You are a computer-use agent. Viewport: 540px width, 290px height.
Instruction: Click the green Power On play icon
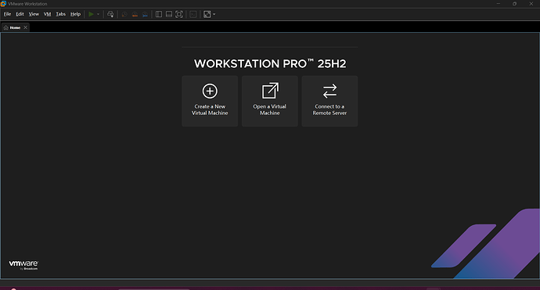pyautogui.click(x=91, y=14)
